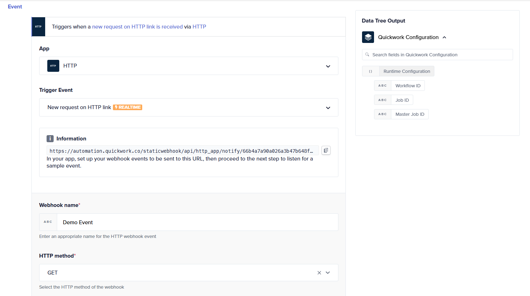Clear the GET selection with X icon

point(319,273)
